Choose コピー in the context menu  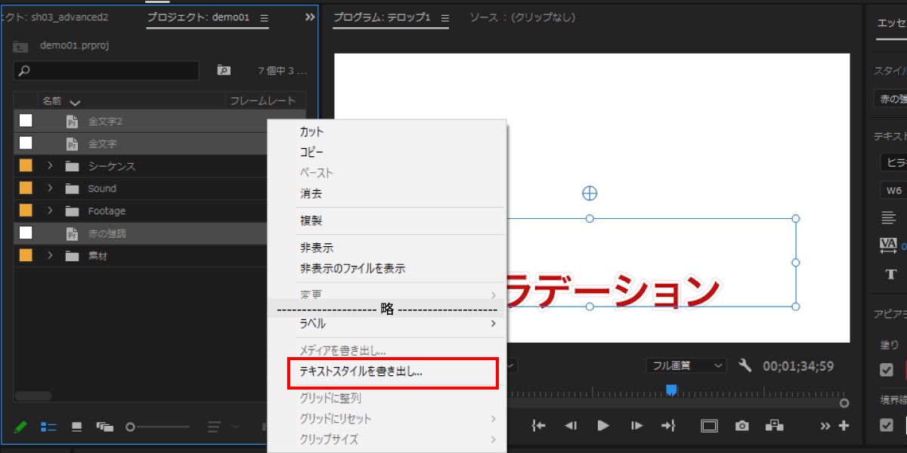[x=311, y=152]
